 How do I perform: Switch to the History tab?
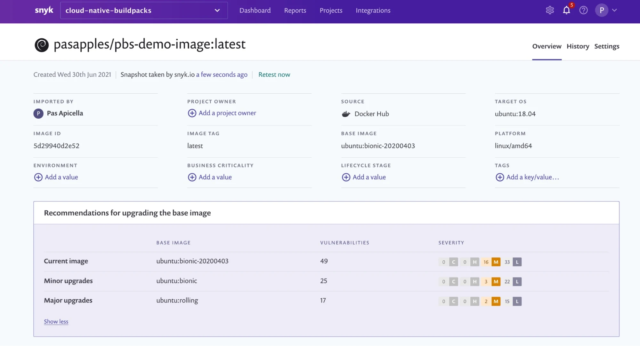click(578, 46)
